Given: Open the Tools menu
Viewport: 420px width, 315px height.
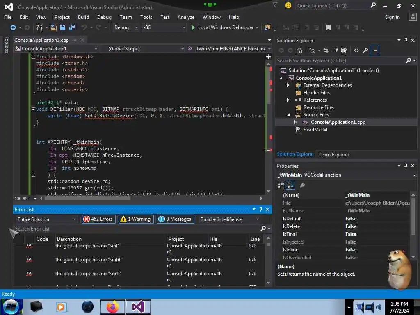Looking at the screenshot, I should tap(146, 17).
